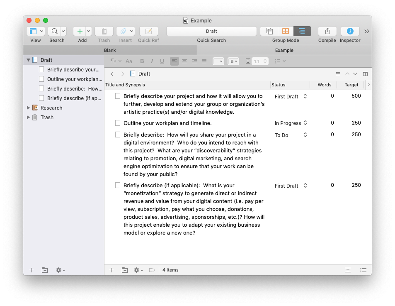The height and width of the screenshot is (306, 395).
Task: Align text left
Action: [174, 61]
